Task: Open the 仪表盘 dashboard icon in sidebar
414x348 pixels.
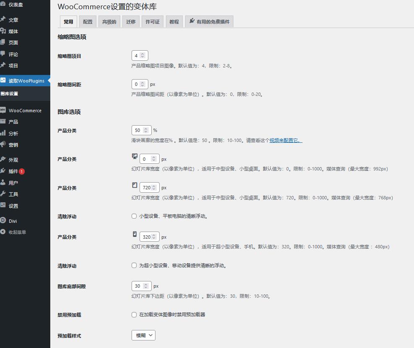Action: coord(3,4)
